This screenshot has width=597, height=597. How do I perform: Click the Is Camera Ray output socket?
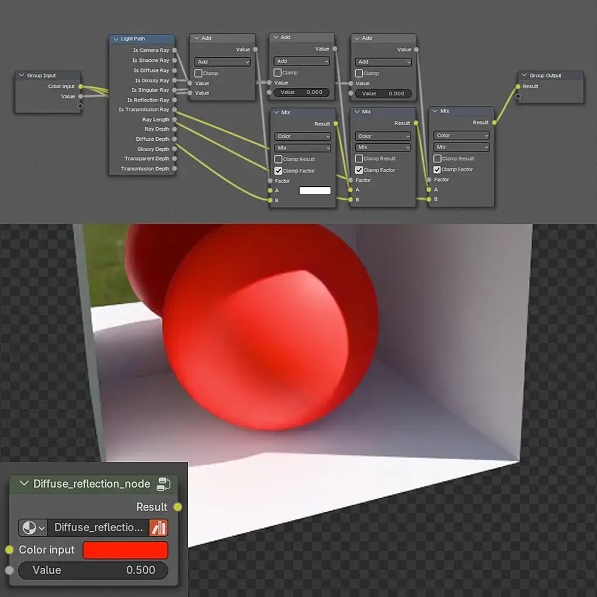coord(175,50)
